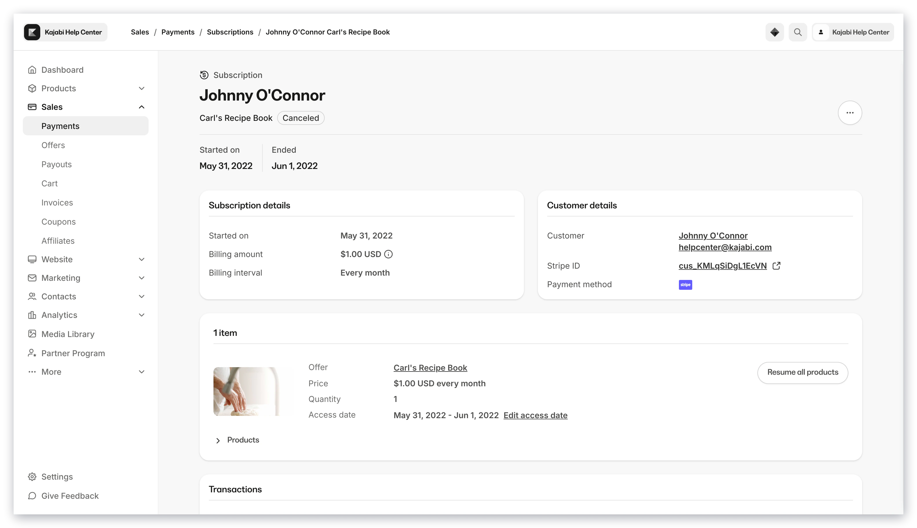Image resolution: width=917 pixels, height=528 pixels.
Task: Click the Products box icon
Action: [x=32, y=88]
